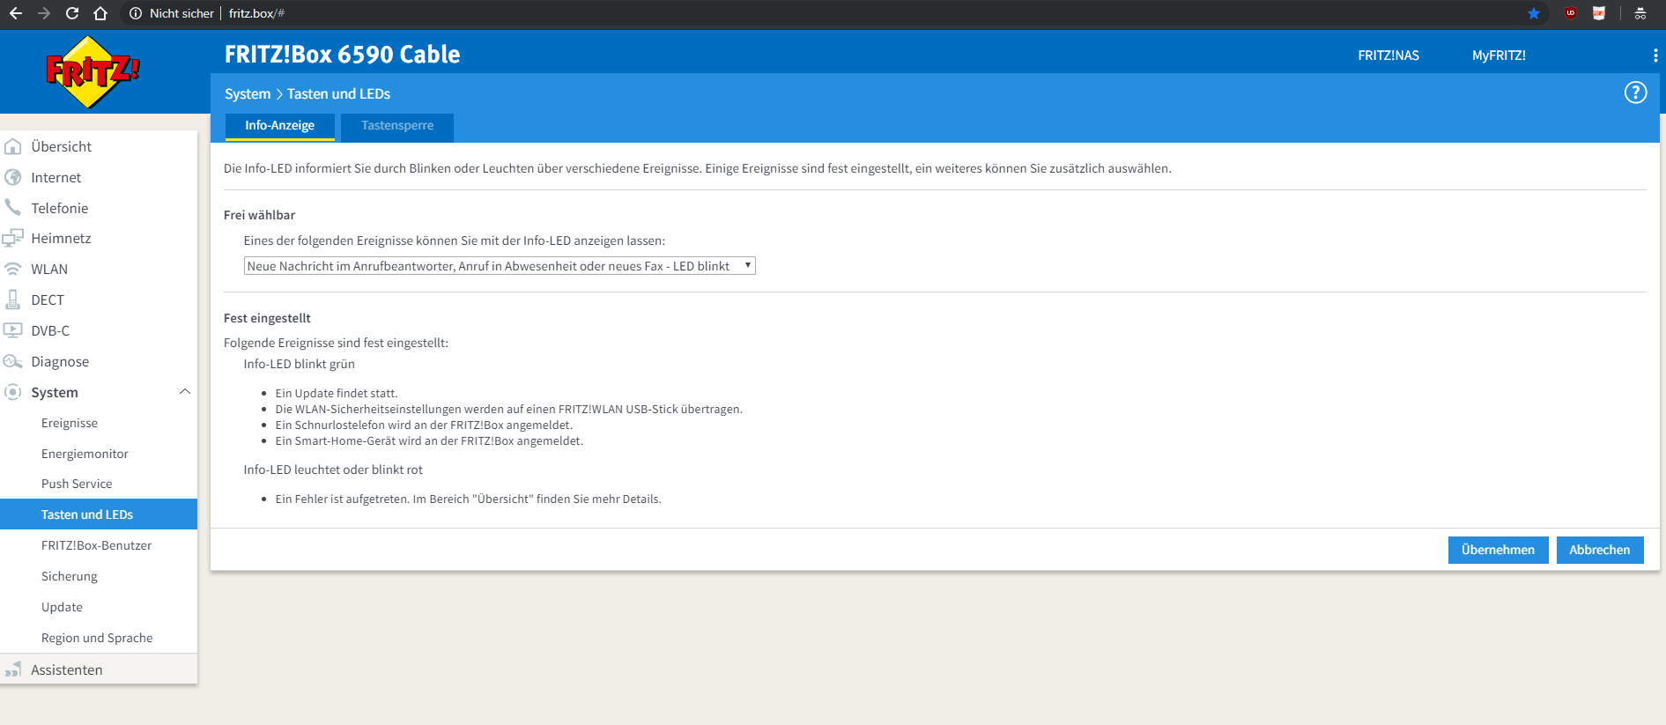The width and height of the screenshot is (1666, 725).
Task: Click text 'Info-LED leuchtet oder blinkt rot'
Action: (x=333, y=470)
